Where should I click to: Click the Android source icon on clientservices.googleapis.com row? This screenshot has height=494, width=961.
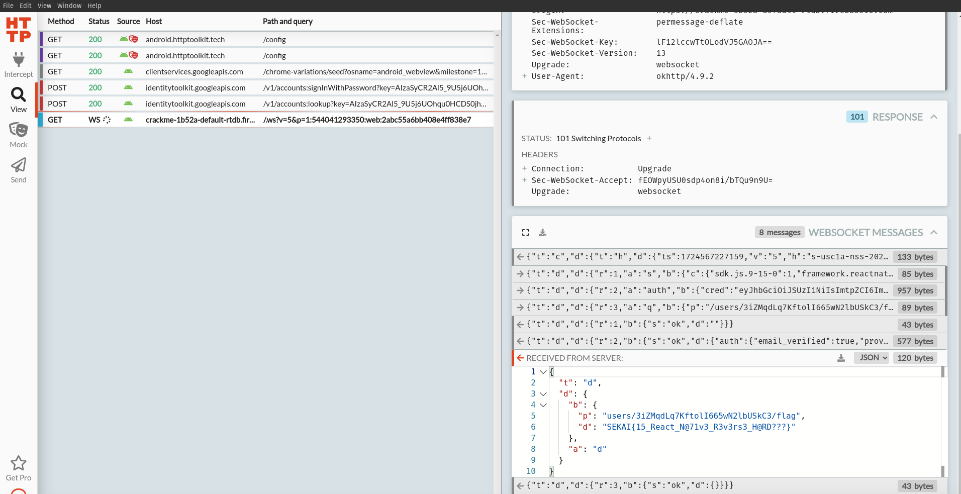pyautogui.click(x=129, y=71)
